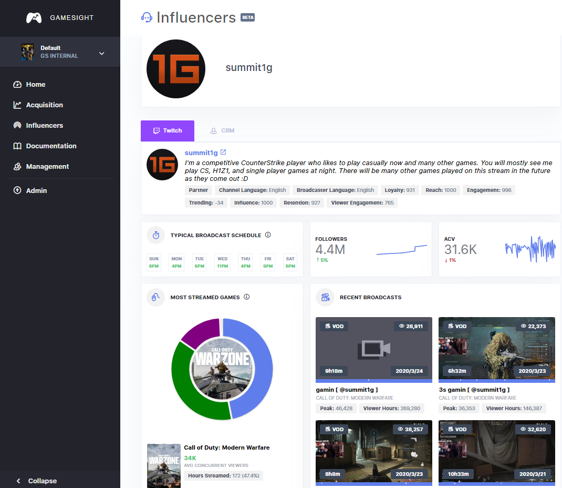
Task: Click the Collapse left-arrow icon
Action: (x=18, y=481)
